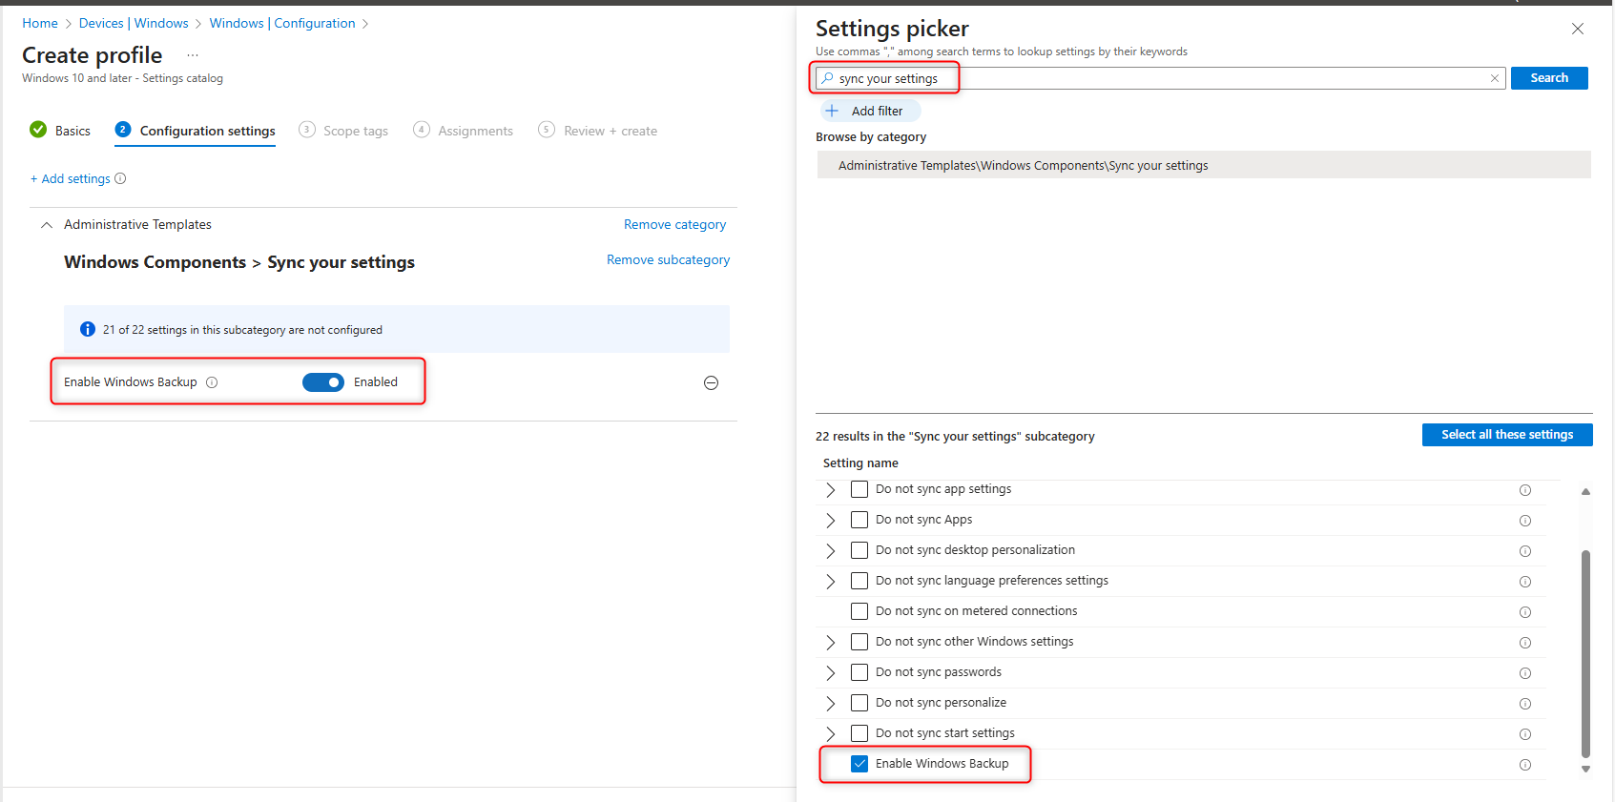This screenshot has width=1615, height=802.
Task: Click the Remove subcategory link
Action: tap(668, 259)
